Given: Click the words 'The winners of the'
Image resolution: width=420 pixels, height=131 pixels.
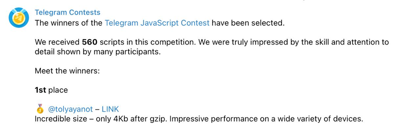Looking at the screenshot, I should point(69,23).
